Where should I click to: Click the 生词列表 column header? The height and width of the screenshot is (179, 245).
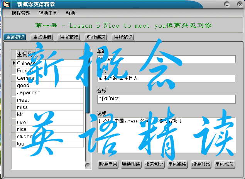50,54
